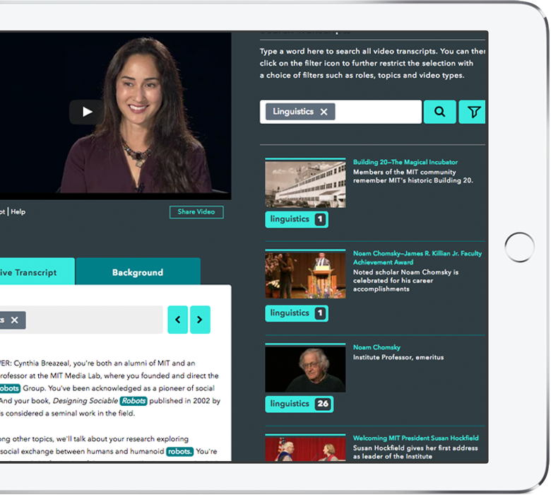Click highlighted italic Robots in transcript
The height and width of the screenshot is (495, 551).
(134, 401)
